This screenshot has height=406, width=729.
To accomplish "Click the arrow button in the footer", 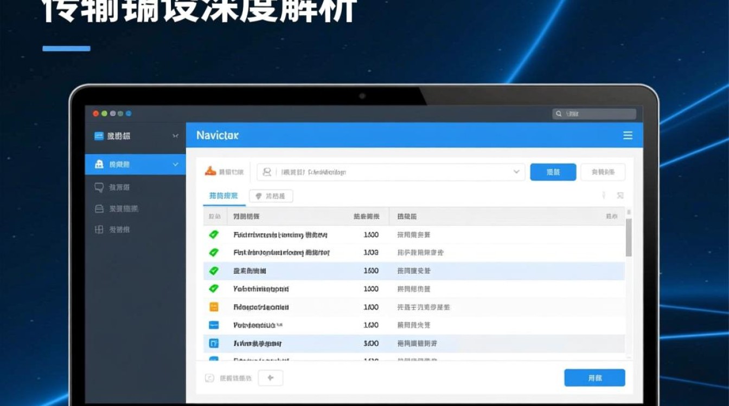I will (x=271, y=378).
